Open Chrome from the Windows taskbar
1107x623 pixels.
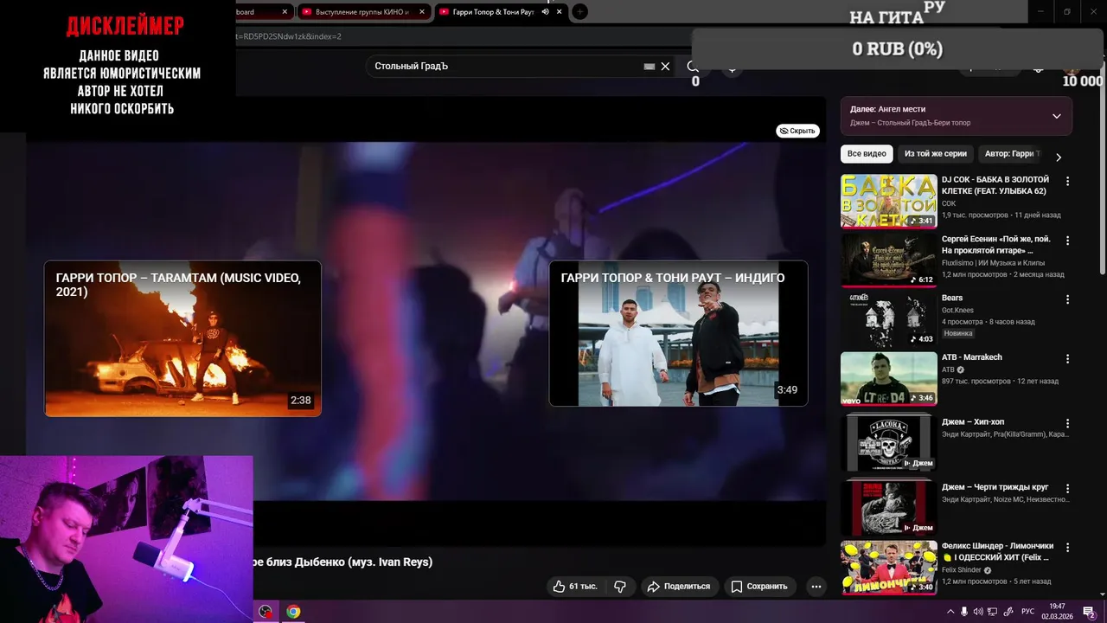pos(293,612)
